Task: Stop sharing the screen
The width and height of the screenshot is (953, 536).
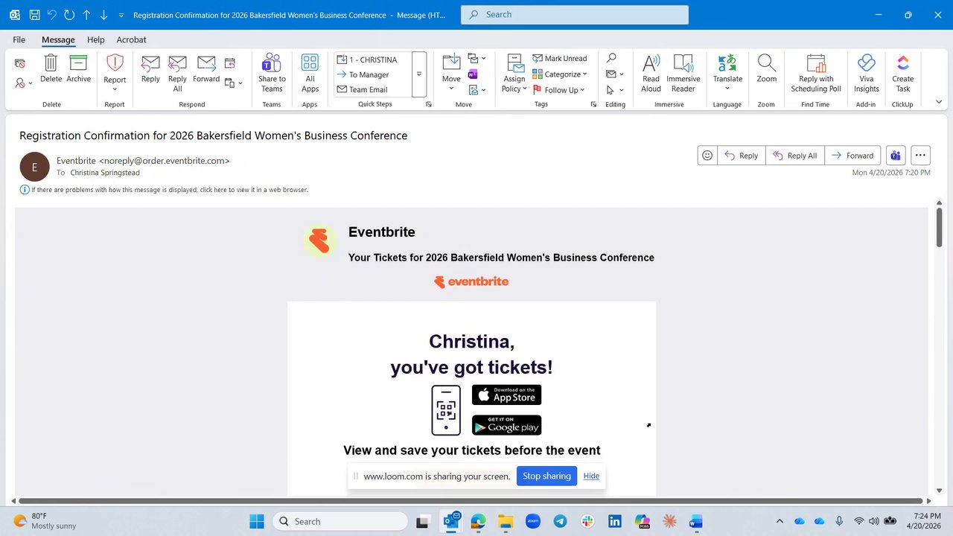Action: coord(546,476)
